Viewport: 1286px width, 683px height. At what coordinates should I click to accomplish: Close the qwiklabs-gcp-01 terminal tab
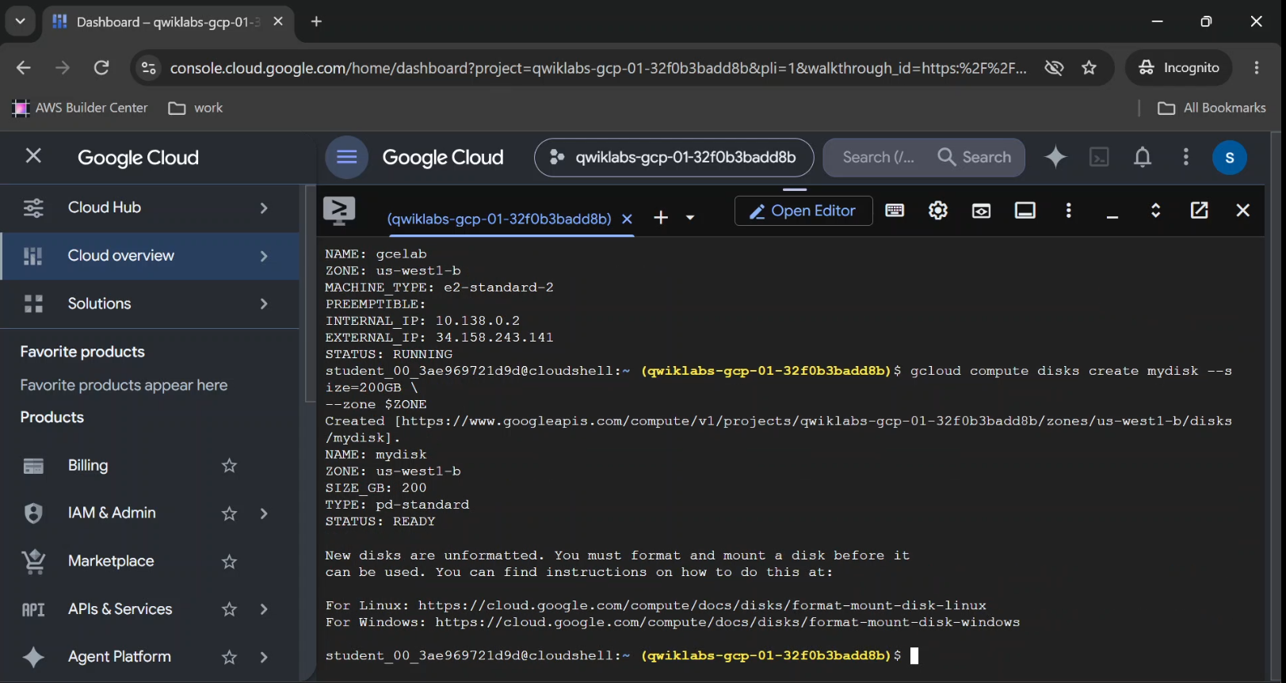627,219
